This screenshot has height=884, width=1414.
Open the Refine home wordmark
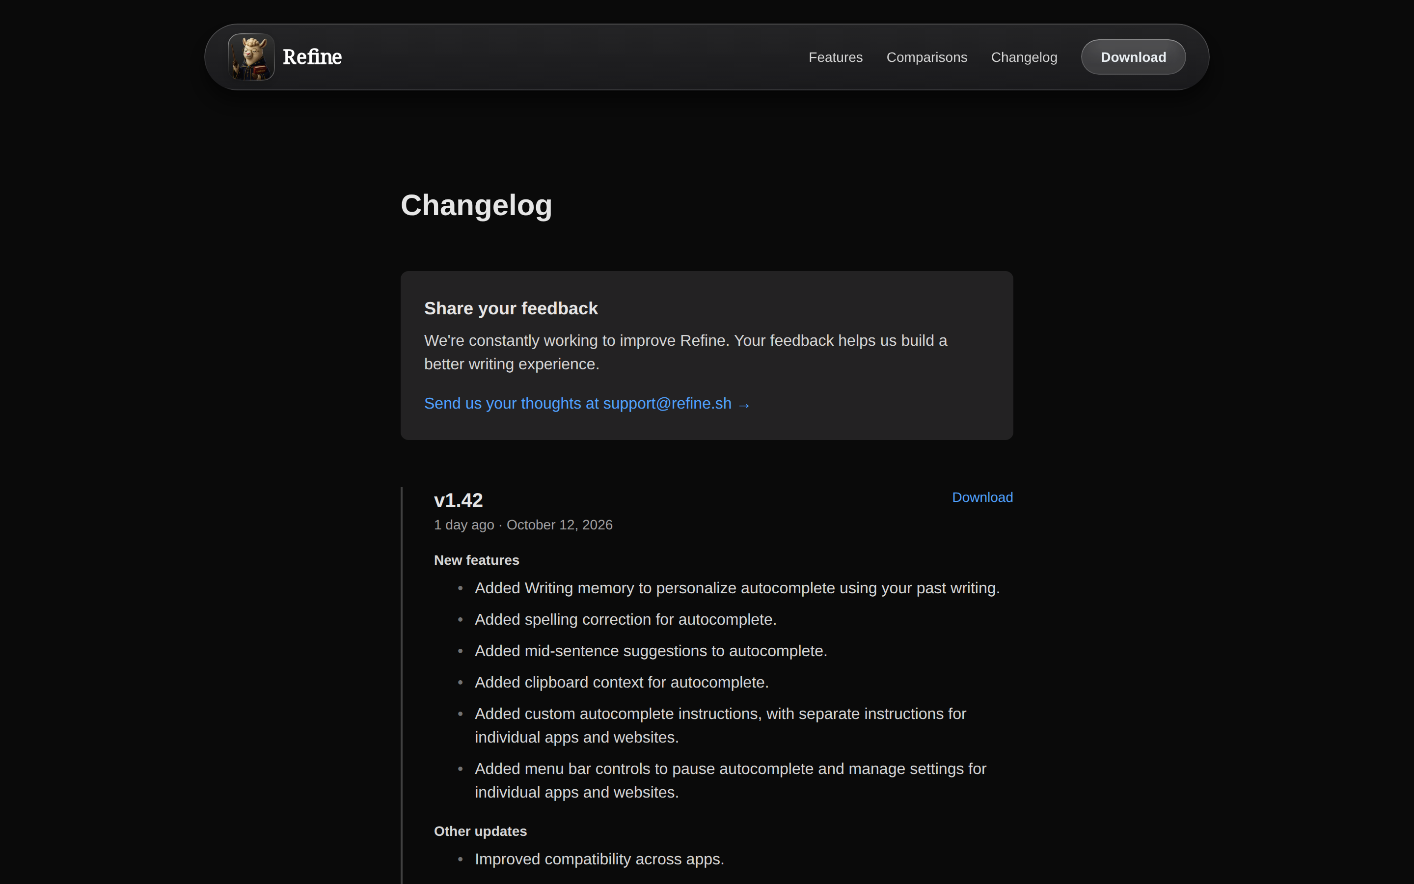coord(312,57)
